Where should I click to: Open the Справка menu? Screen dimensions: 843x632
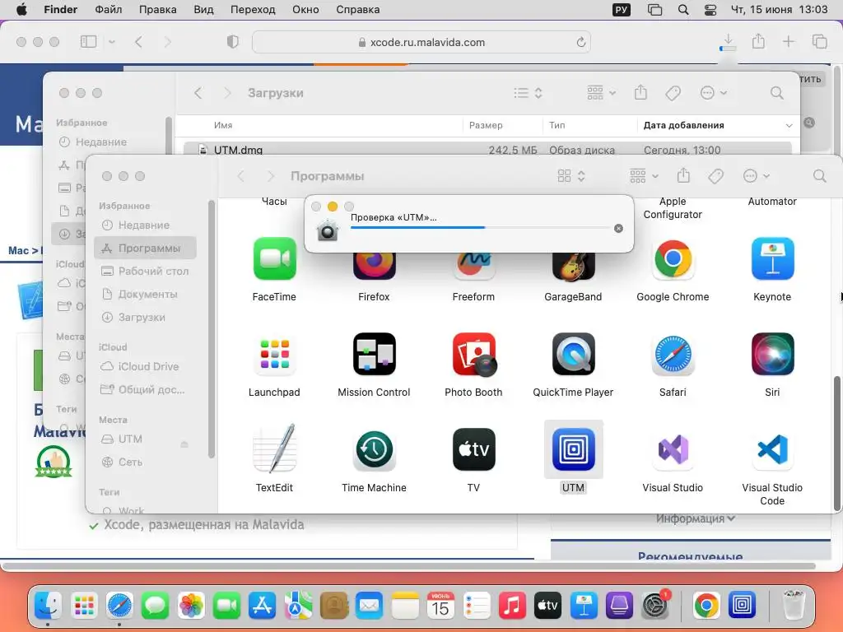click(x=357, y=10)
